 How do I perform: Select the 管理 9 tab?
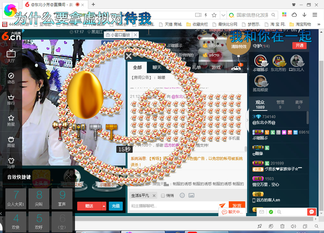[x=280, y=104]
